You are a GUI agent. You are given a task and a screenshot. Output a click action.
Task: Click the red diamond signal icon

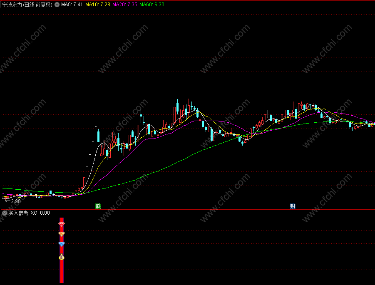coord(62,224)
